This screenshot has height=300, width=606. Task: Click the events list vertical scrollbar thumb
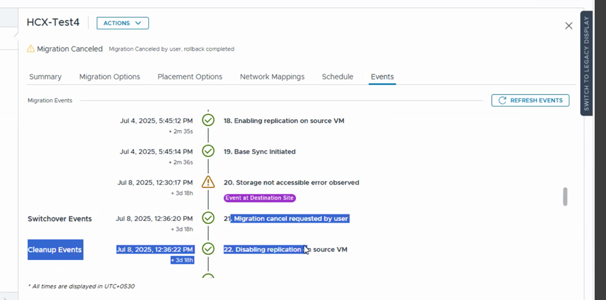[x=565, y=196]
